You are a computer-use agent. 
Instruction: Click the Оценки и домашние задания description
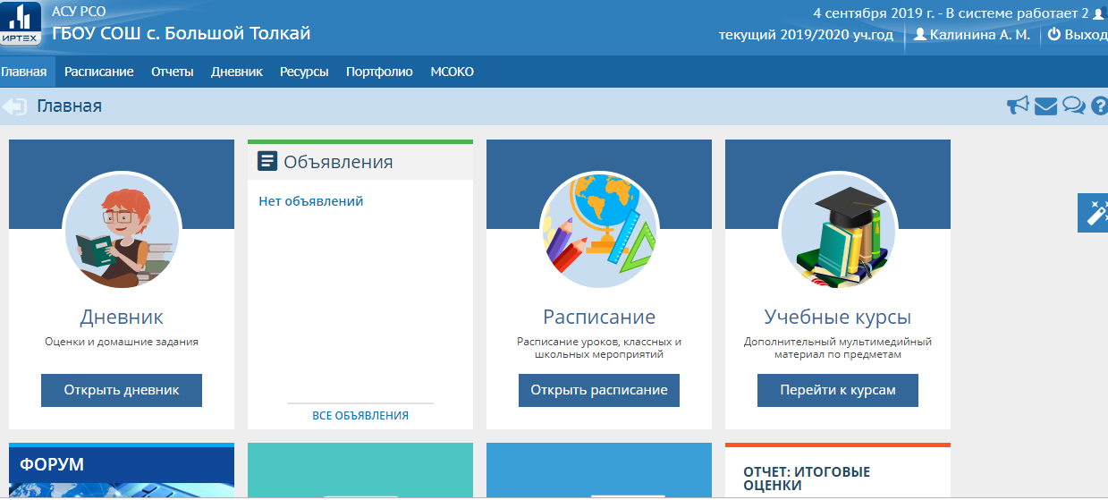coord(122,341)
